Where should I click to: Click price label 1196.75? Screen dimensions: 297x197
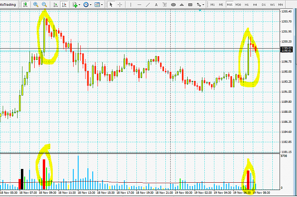coord(287,62)
